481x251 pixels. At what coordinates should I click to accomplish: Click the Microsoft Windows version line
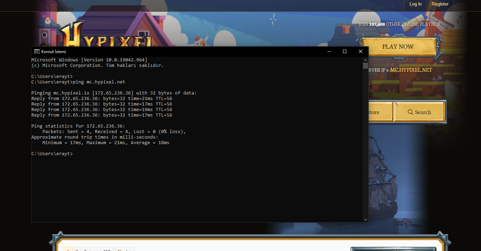click(89, 60)
